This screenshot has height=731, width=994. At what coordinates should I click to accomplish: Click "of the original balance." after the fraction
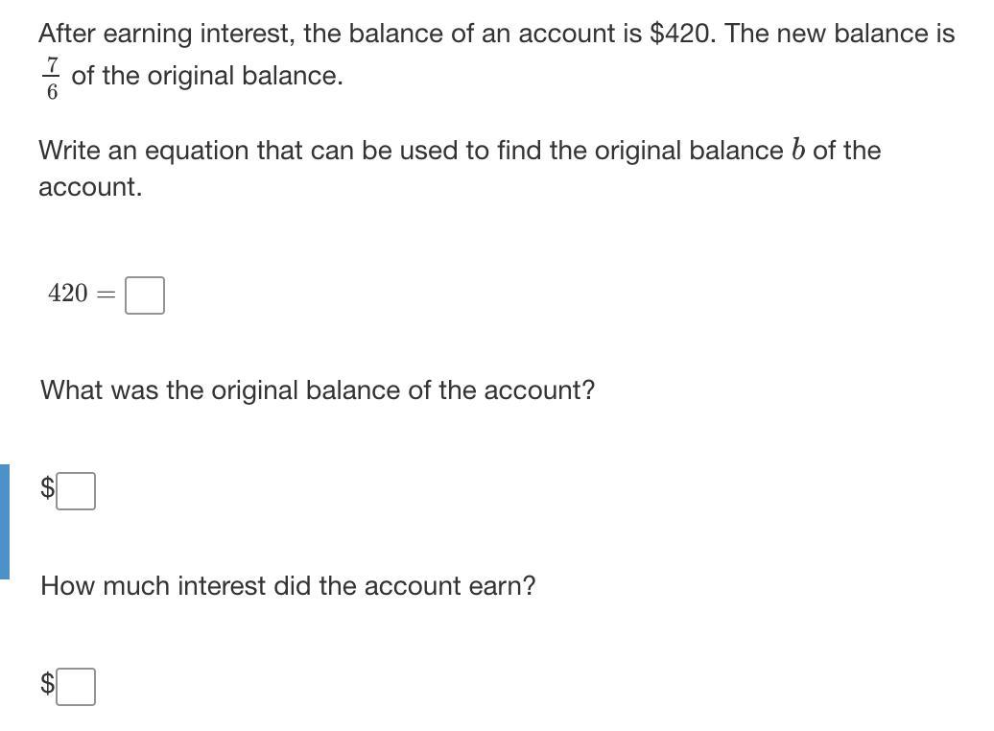tap(207, 76)
